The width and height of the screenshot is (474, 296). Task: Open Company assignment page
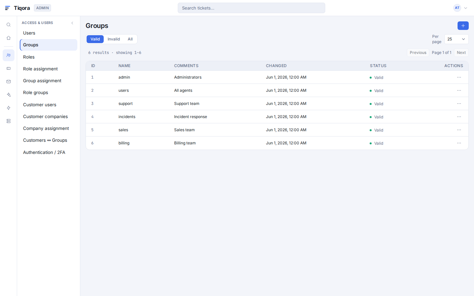click(x=48, y=128)
